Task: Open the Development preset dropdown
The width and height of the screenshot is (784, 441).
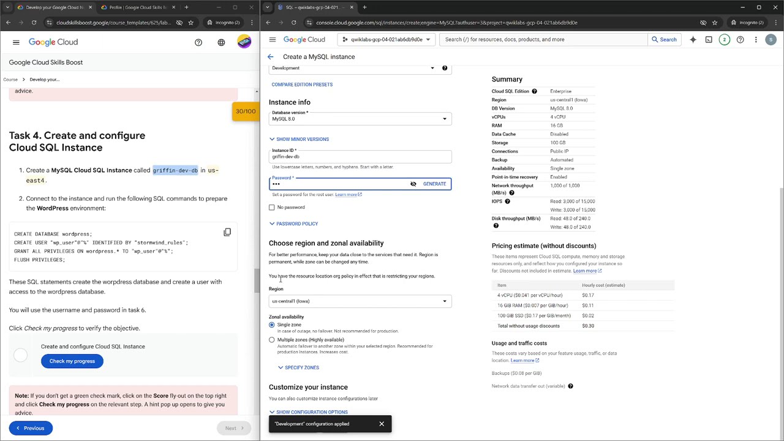Action: (352, 68)
